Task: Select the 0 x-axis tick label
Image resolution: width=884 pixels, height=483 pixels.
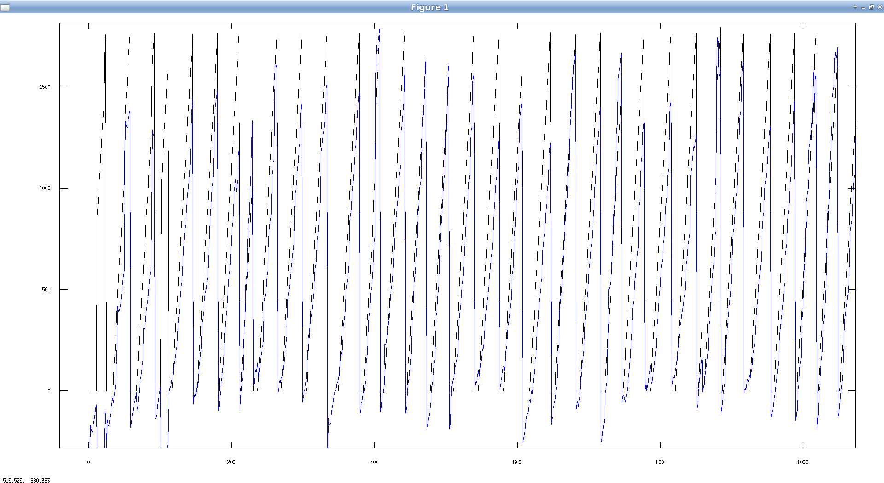Action: [x=89, y=462]
